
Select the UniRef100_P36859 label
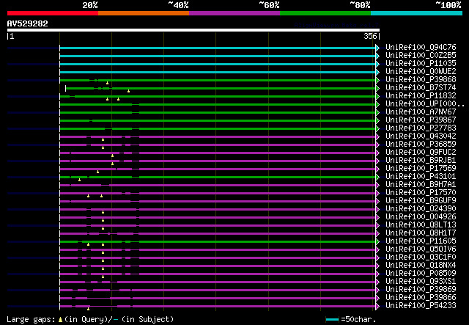pyautogui.click(x=421, y=145)
